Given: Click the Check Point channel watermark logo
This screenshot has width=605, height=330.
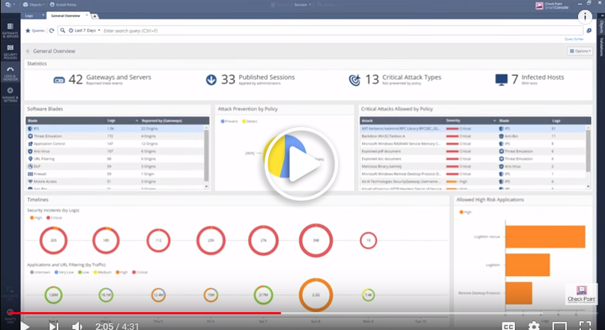Looking at the screenshot, I should click(x=581, y=294).
